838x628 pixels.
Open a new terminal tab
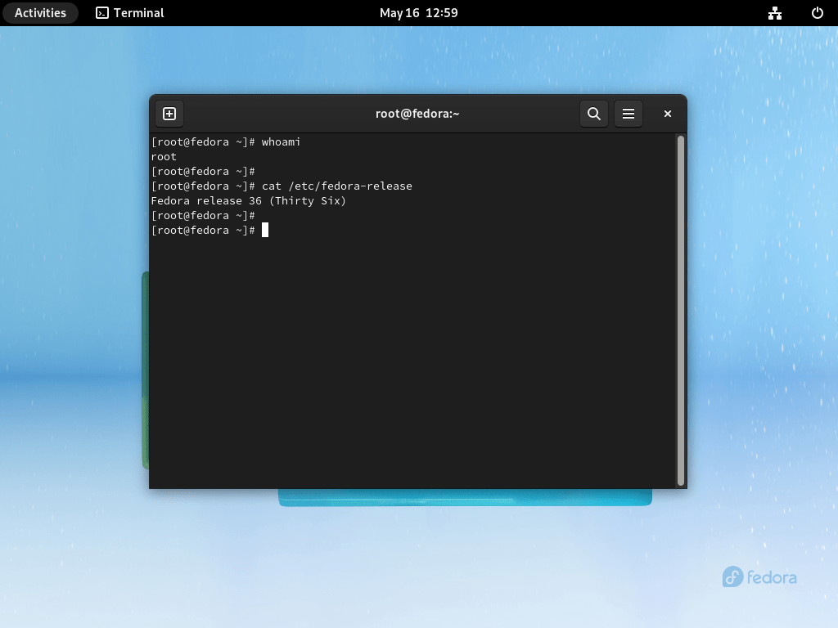[169, 114]
